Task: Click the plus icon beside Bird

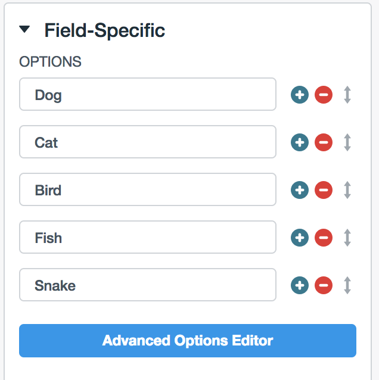Action: point(300,190)
